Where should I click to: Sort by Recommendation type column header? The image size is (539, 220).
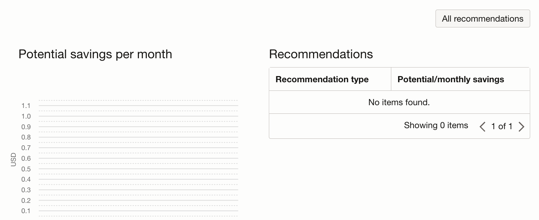pyautogui.click(x=322, y=80)
